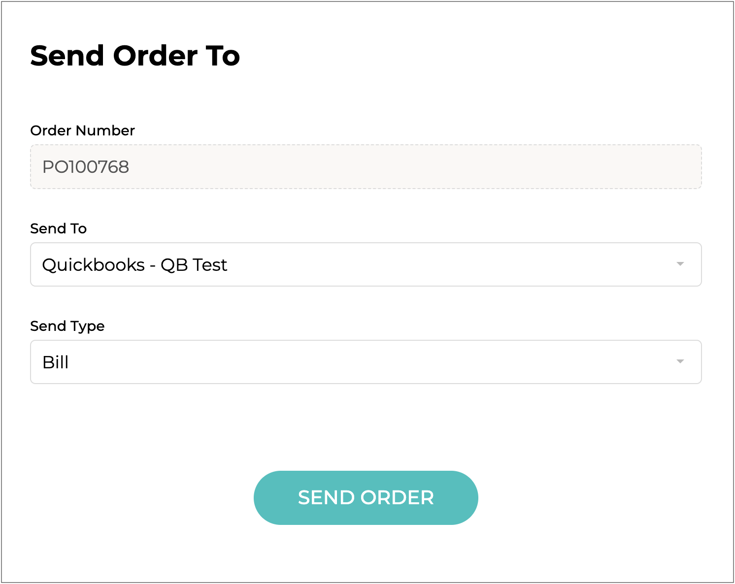Show Send To destination options via caret
735x584 pixels.
click(680, 264)
